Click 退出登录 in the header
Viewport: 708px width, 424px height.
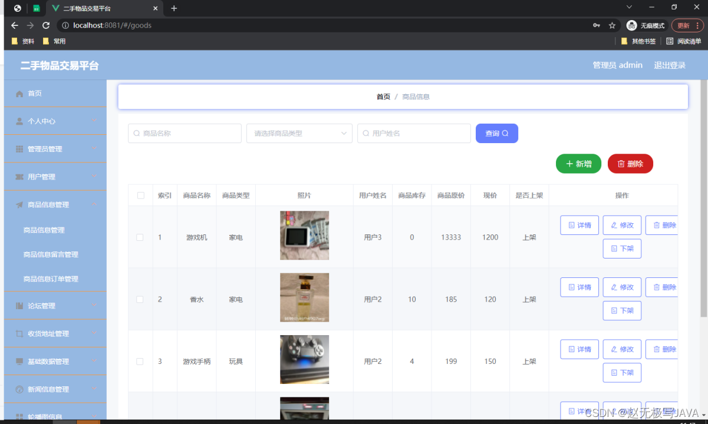click(x=670, y=65)
